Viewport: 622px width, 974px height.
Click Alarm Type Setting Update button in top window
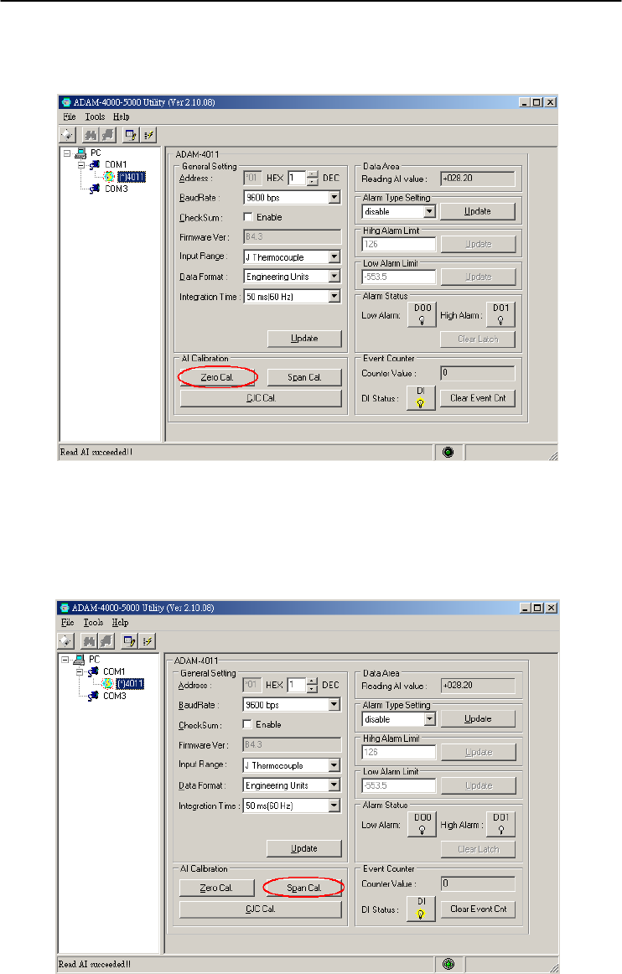(478, 211)
